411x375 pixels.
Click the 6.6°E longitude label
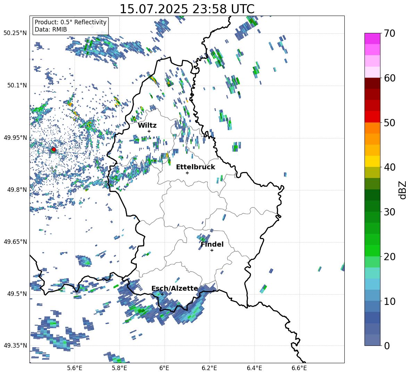[299, 368]
